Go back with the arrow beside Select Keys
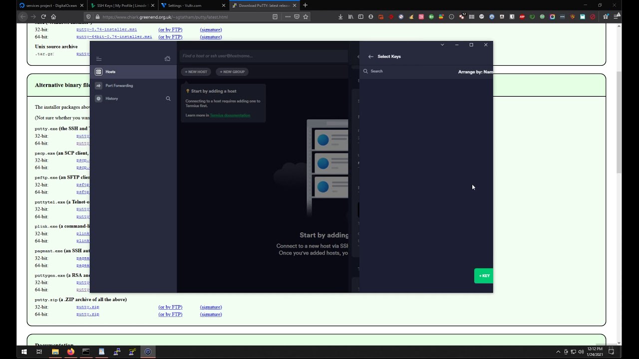Screen dimensions: 639x359 pyautogui.click(x=370, y=57)
